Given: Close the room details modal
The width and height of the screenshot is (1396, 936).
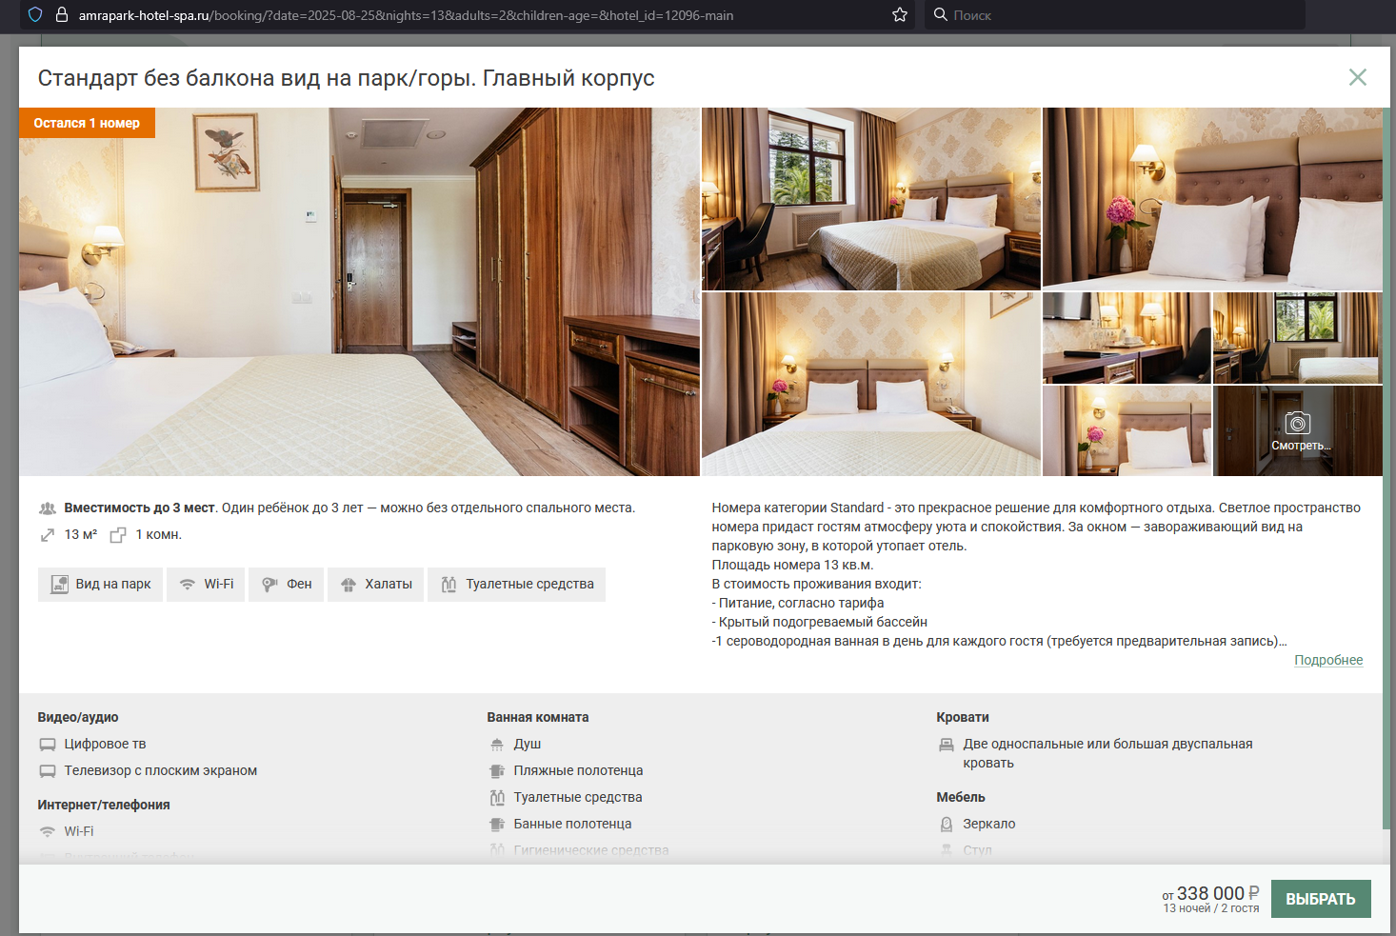Looking at the screenshot, I should point(1357,77).
